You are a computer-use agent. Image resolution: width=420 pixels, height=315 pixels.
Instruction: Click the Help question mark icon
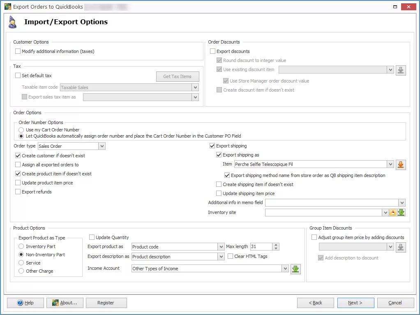point(20,303)
